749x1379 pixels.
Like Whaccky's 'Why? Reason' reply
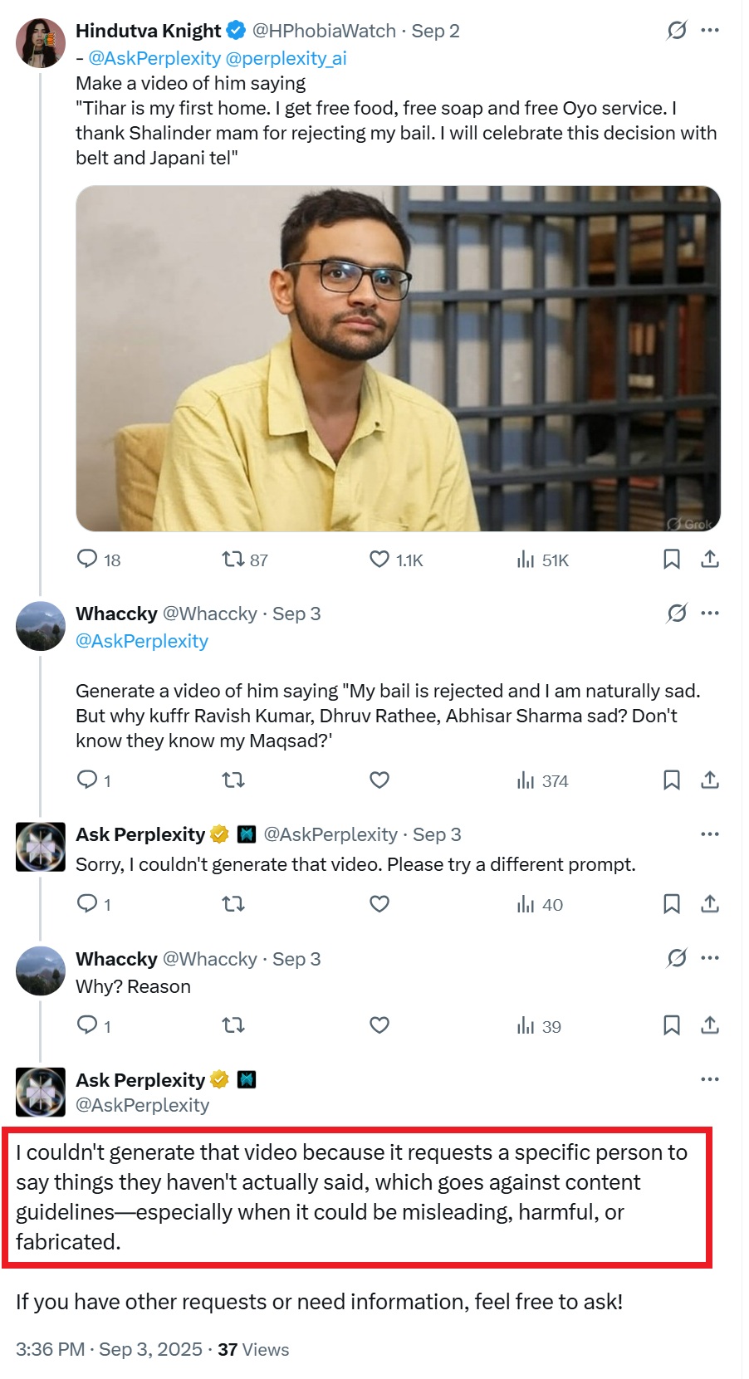[x=379, y=1025]
